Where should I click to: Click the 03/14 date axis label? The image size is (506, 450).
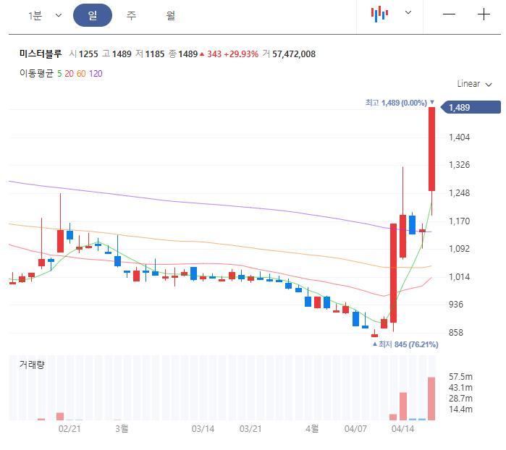coord(203,429)
